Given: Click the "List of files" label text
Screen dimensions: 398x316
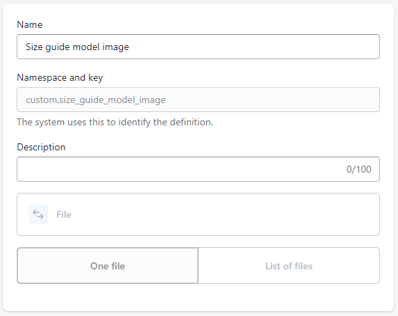Looking at the screenshot, I should (x=289, y=266).
